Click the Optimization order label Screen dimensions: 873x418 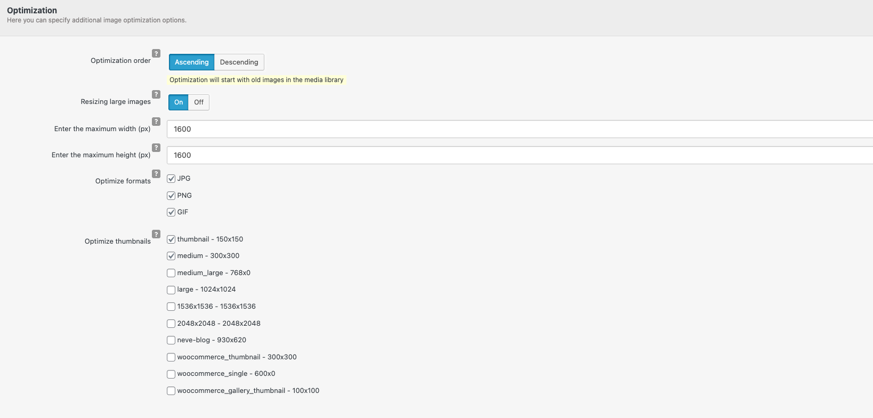121,61
